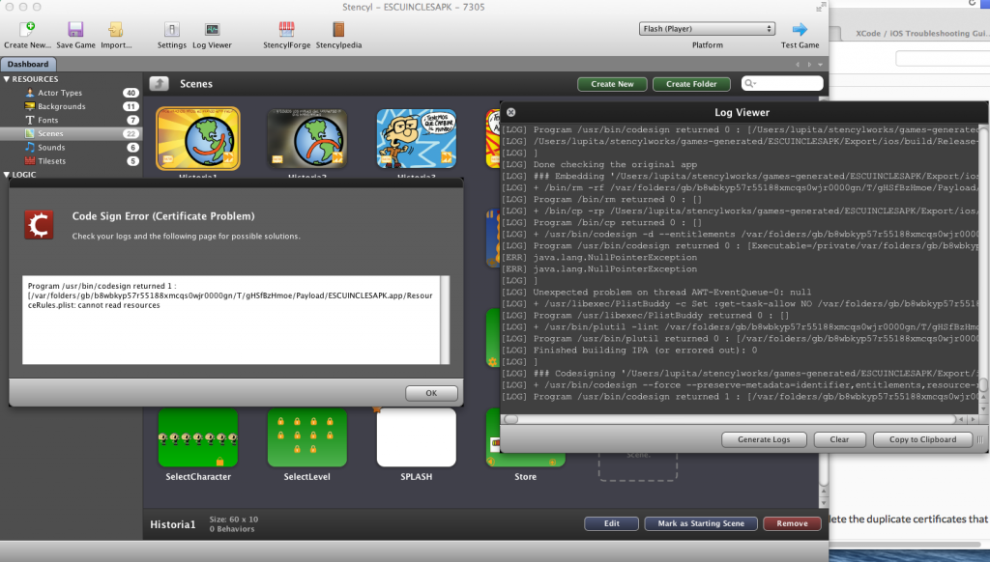The image size is (990, 562).
Task: Select the Historia2 scene thumbnail
Action: pyautogui.click(x=306, y=139)
